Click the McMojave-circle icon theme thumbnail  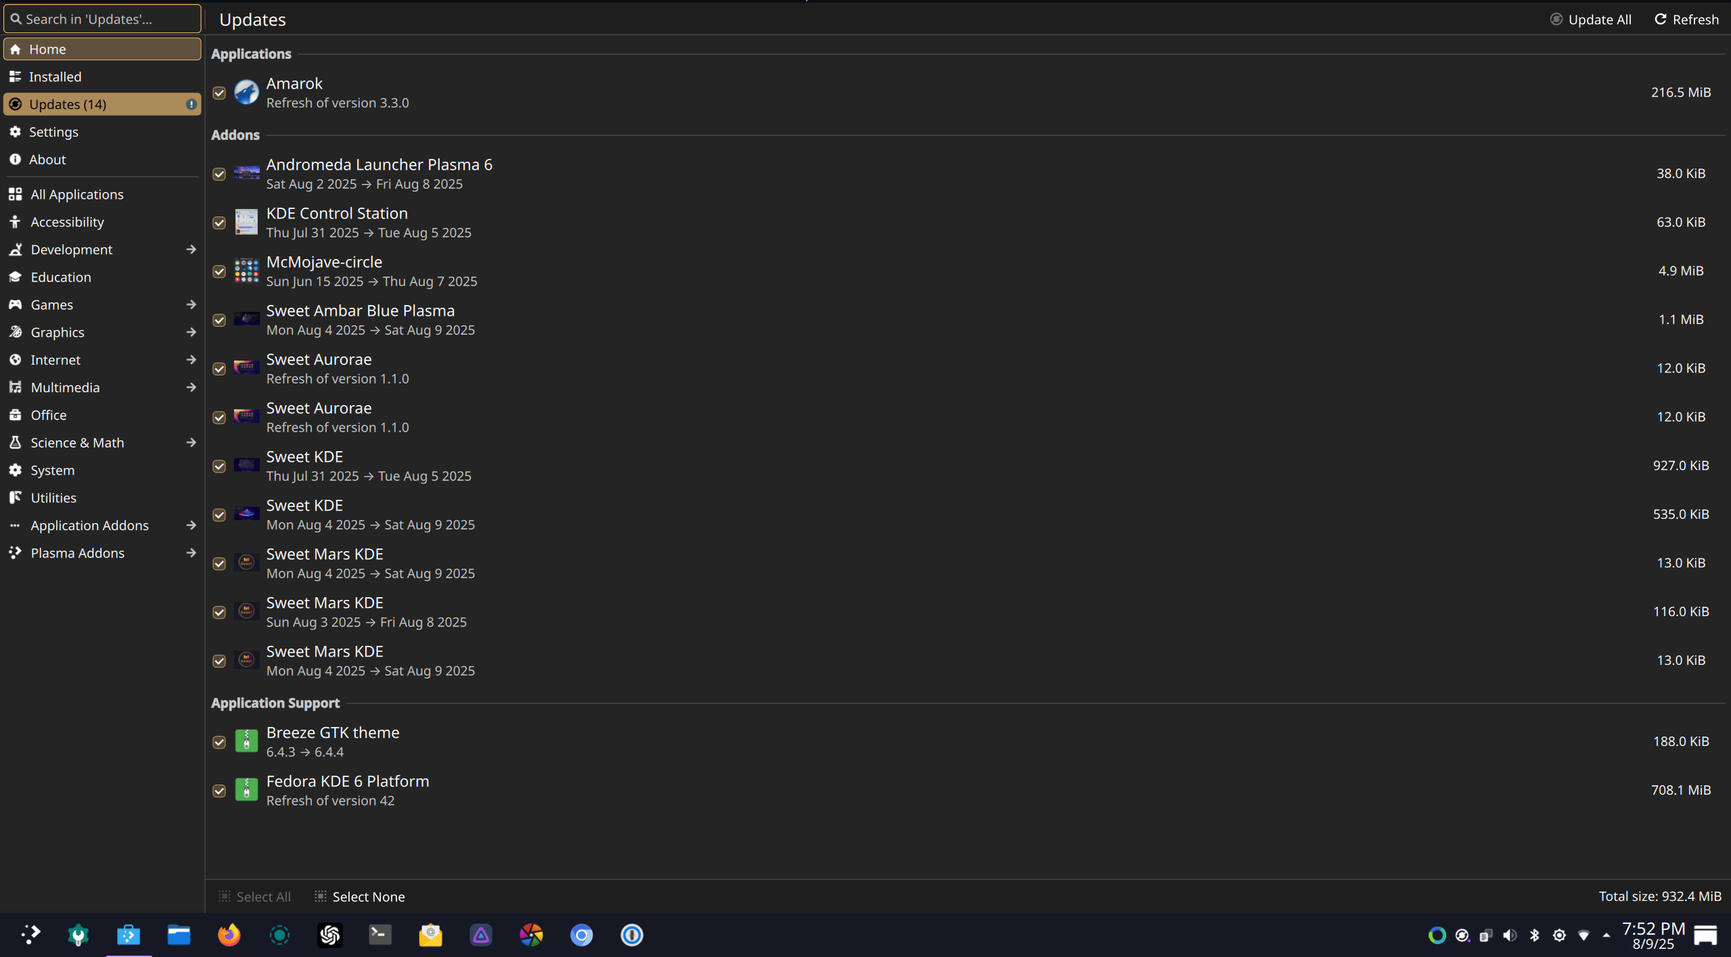point(246,271)
